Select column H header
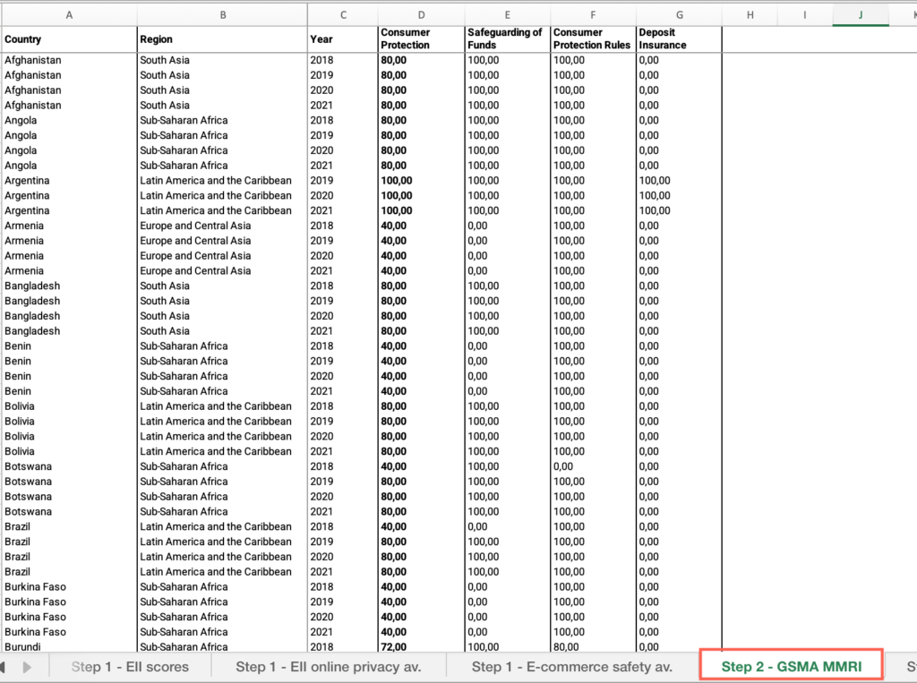The image size is (917, 683). (750, 15)
